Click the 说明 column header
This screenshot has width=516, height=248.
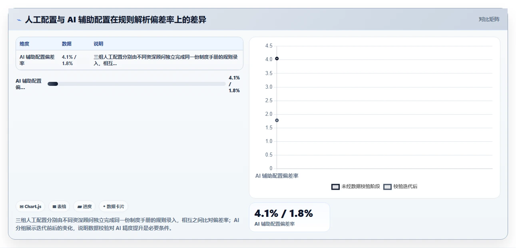[98, 44]
